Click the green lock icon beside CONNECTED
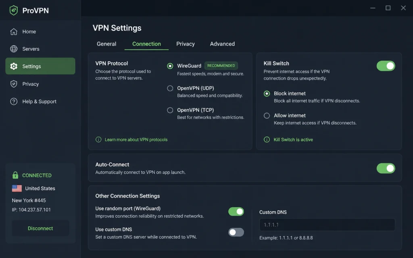 15,175
